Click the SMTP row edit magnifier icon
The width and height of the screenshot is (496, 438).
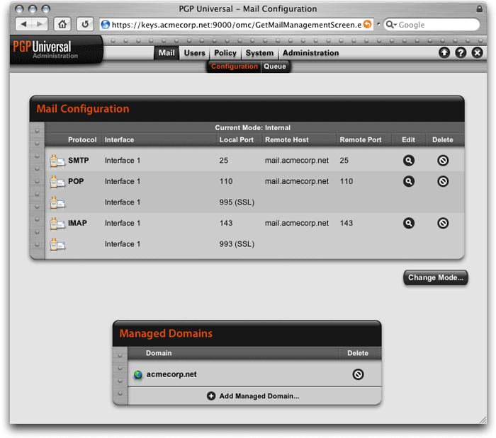(x=409, y=161)
